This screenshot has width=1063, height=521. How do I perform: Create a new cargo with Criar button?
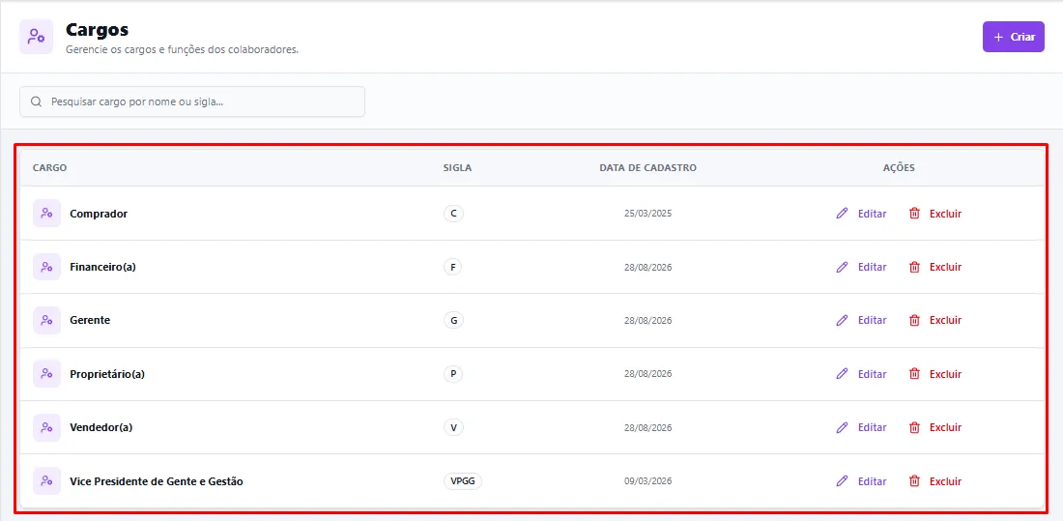(1014, 37)
